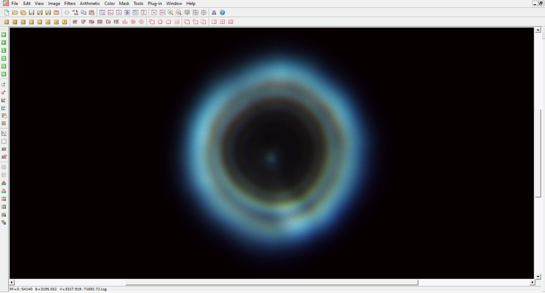Click the gold minus Subtract icon
Image resolution: width=545 pixels, height=293 pixels.
point(15,22)
